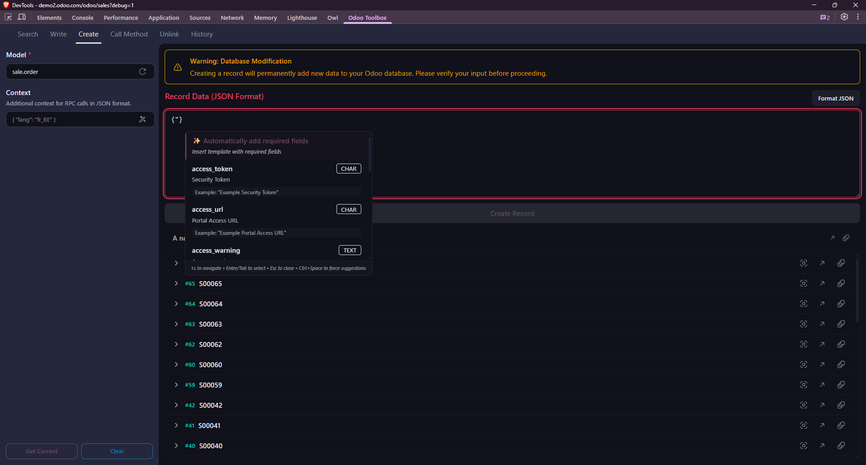The width and height of the screenshot is (866, 465).
Task: Click the Format JSON button
Action: pyautogui.click(x=835, y=98)
